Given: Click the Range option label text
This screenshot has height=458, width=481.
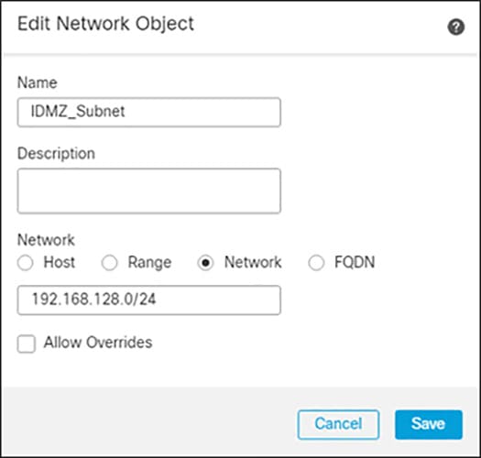Looking at the screenshot, I should click(149, 263).
